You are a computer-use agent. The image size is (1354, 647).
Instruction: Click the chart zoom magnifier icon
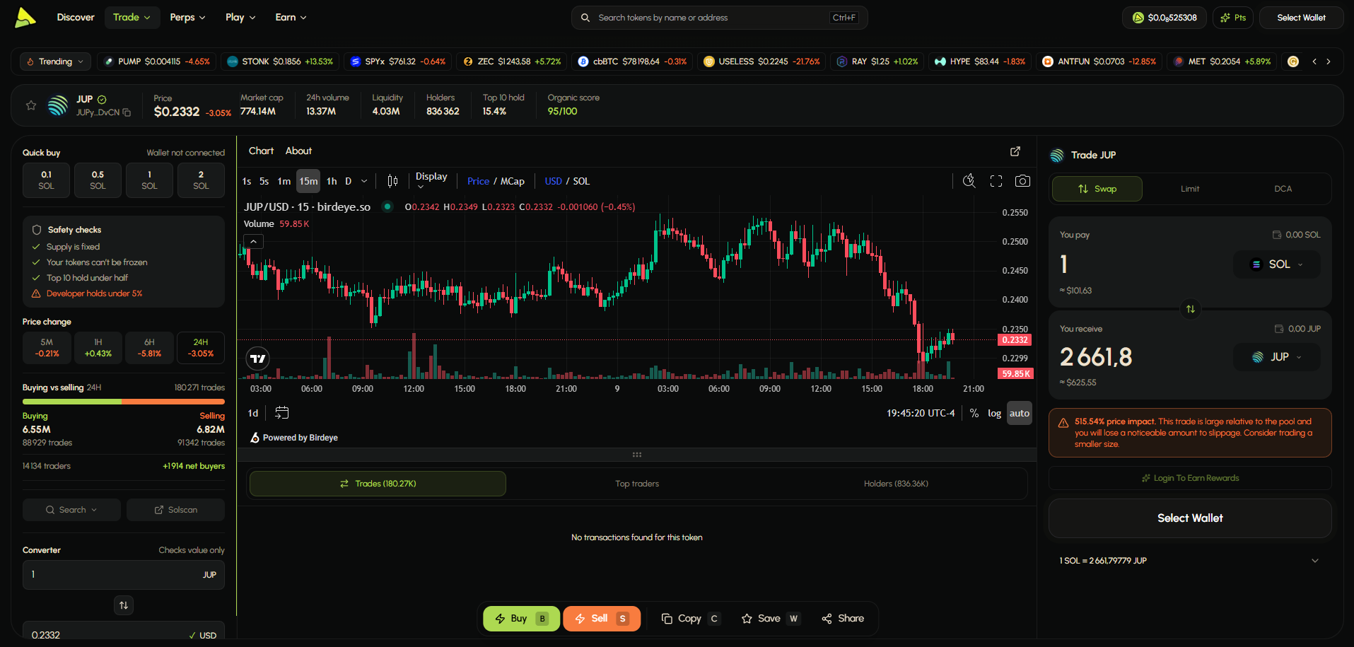pos(969,181)
